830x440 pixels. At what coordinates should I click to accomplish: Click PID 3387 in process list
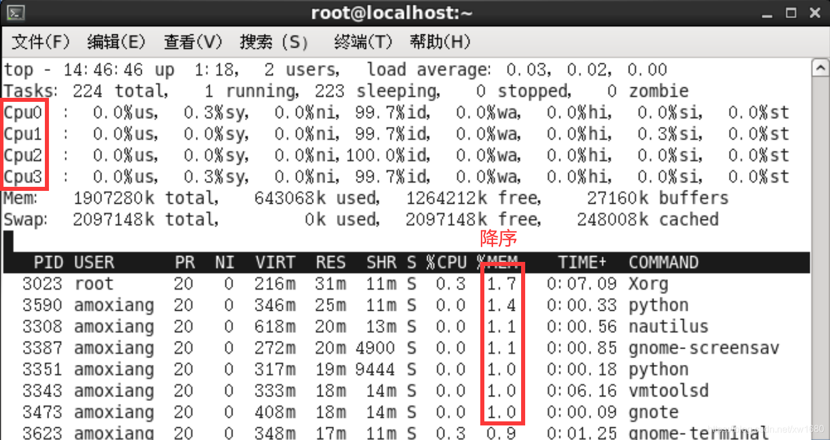pos(44,348)
